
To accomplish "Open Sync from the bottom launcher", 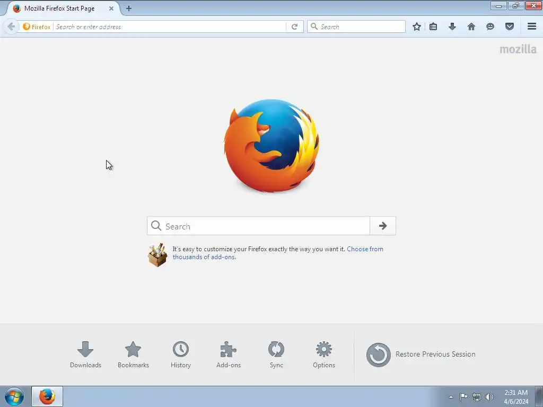I will pos(276,355).
